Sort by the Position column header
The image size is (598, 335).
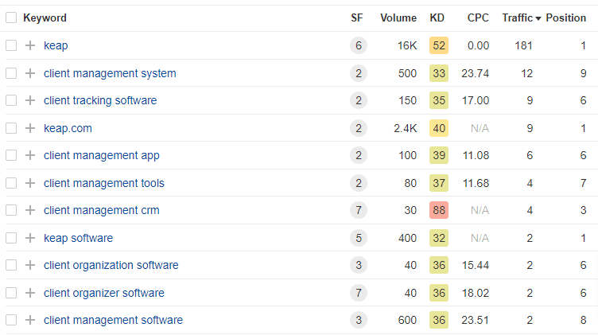point(566,18)
